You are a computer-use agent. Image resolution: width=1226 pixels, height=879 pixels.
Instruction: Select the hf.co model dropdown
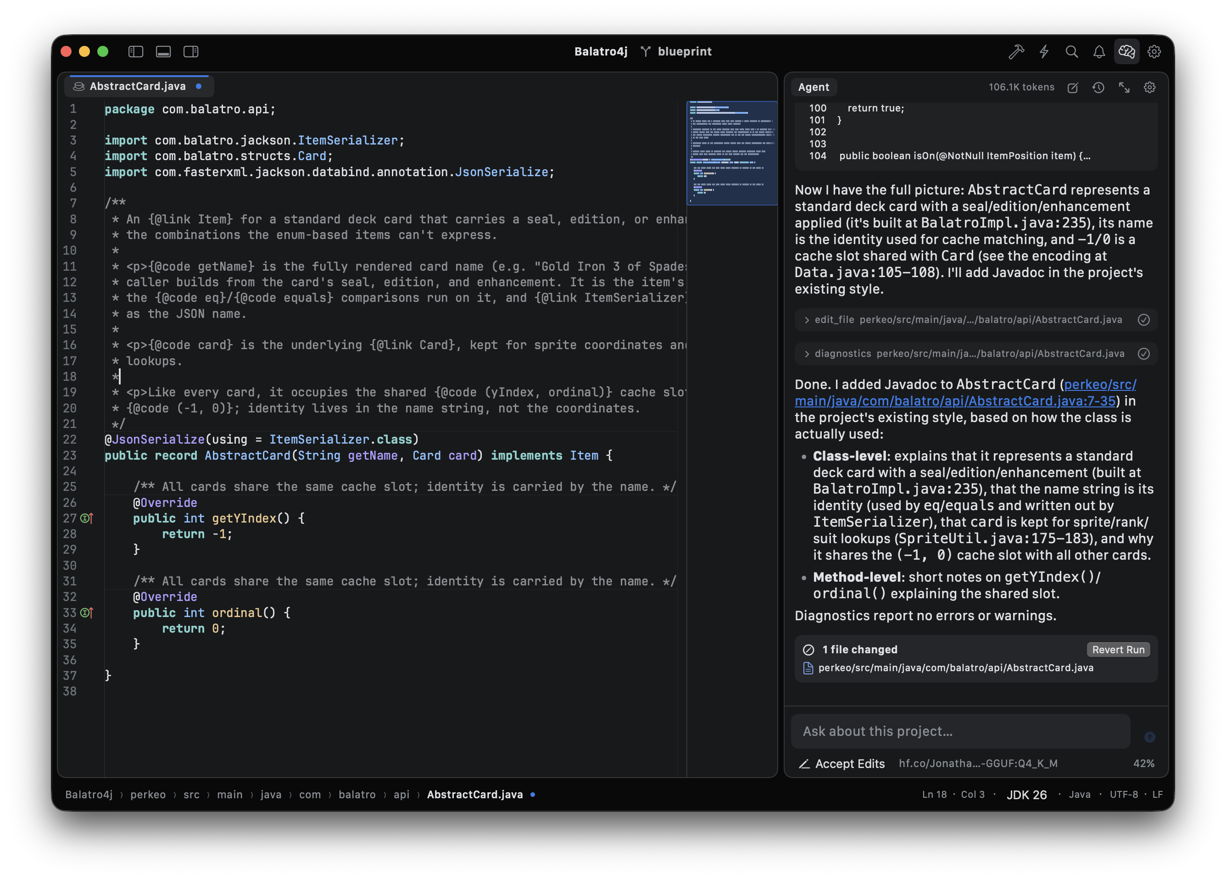tap(978, 764)
